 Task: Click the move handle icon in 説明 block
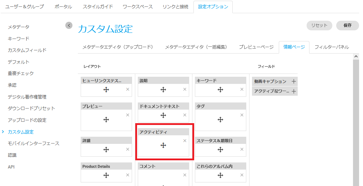[163, 90]
